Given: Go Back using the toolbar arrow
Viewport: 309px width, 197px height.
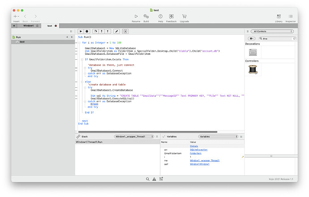Looking at the screenshot, I should click(25, 16).
